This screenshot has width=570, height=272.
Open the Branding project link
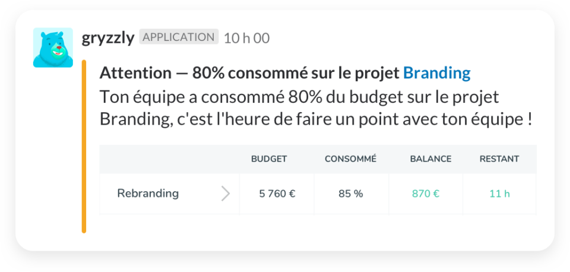[436, 73]
